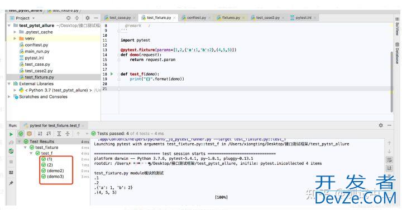Switch to the test_case2.py editor tab
Screen dimensions: 402x210
coord(267,18)
